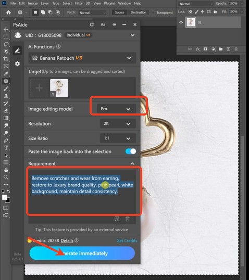Open Resolution 2K dropdown
Viewport: 249px width, 280px height.
(118, 123)
